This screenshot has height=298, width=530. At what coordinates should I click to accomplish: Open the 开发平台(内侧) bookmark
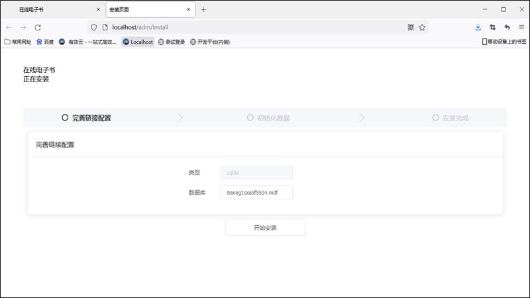click(210, 42)
